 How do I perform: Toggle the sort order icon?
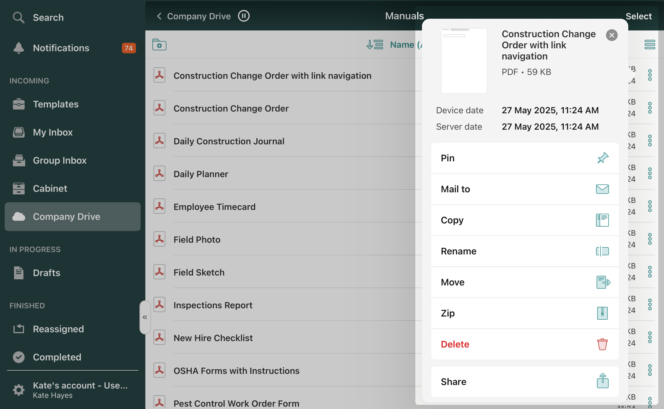coord(374,45)
